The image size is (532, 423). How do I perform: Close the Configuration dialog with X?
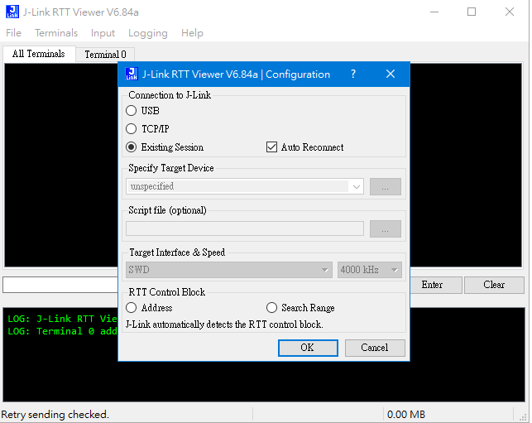click(391, 74)
